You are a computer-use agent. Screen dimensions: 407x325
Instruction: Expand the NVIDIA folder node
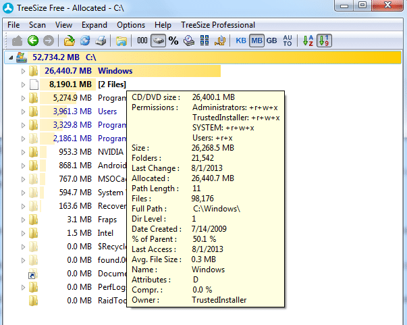point(23,152)
